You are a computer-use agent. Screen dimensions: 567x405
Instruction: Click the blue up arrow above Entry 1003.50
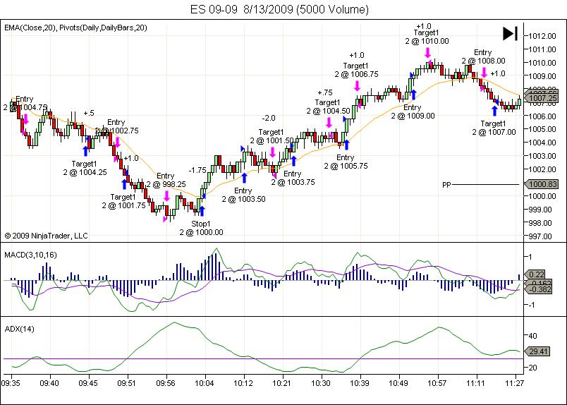coord(244,178)
